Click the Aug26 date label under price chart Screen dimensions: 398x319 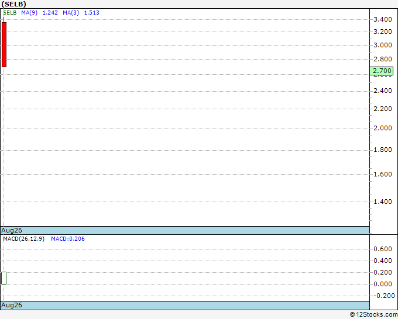tap(12, 230)
